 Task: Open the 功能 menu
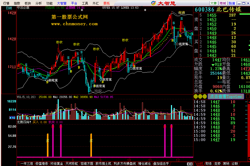pos(49,3)
